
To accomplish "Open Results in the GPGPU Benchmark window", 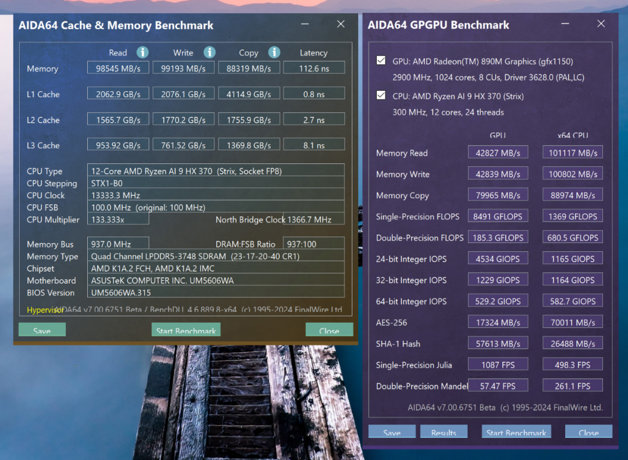I will pyautogui.click(x=444, y=432).
